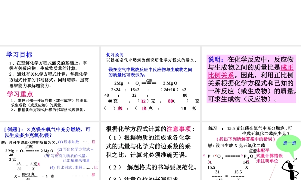Open the pink 说明 slide thumbnail
The image size is (301, 180).
tap(251, 83)
